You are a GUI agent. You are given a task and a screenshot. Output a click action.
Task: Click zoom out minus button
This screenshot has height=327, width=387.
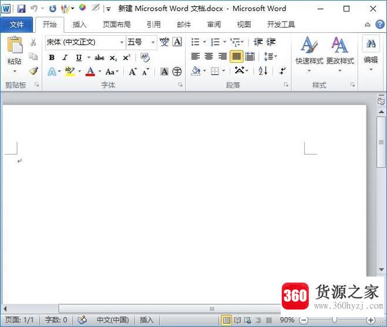[304, 320]
